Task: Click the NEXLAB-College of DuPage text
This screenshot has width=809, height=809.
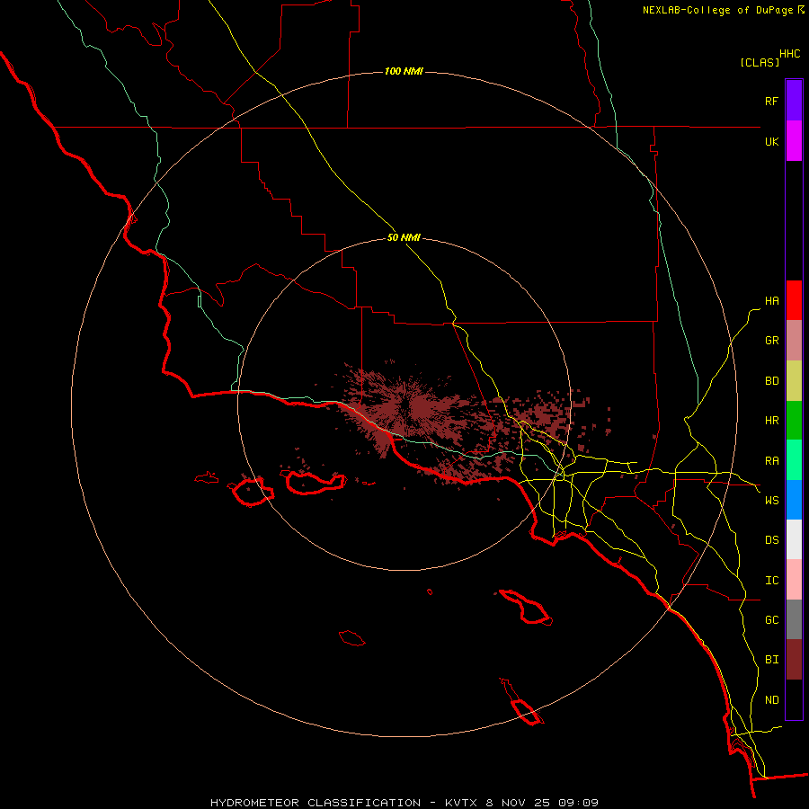Action: click(719, 10)
